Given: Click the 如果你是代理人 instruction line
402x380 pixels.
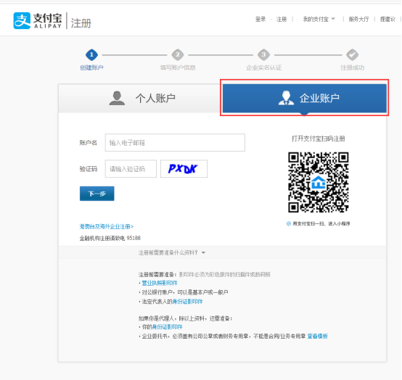Looking at the screenshot, I should (186, 318).
